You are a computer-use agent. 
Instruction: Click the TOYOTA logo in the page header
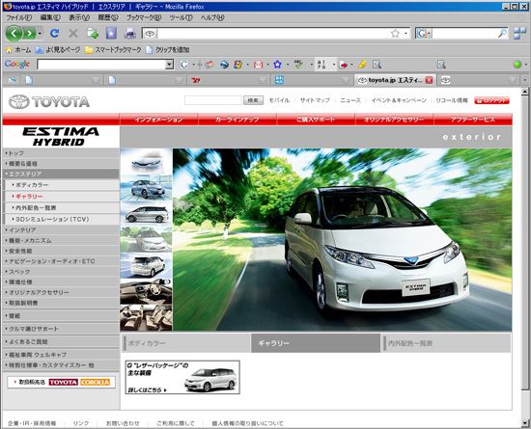pyautogui.click(x=49, y=101)
